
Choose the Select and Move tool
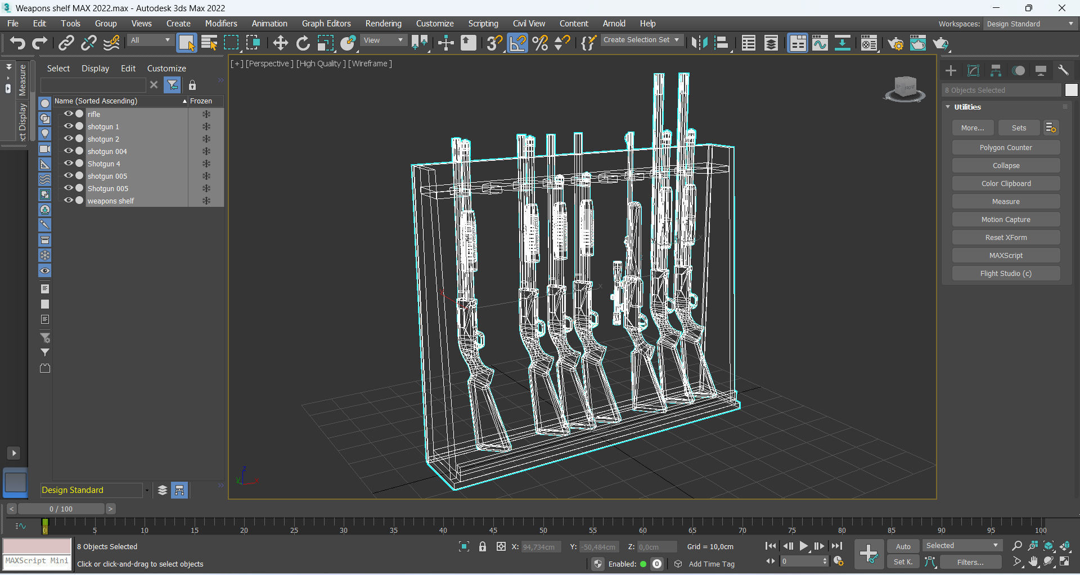(280, 43)
